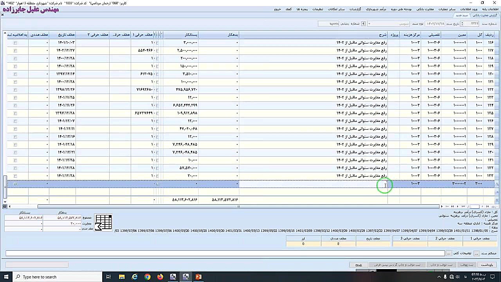Tick the به اعلامیه checkbox in row 116

click(15, 43)
